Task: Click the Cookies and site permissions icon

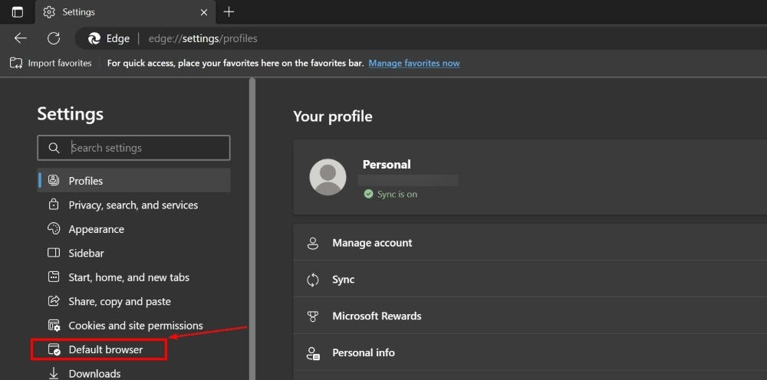Action: [x=54, y=326]
